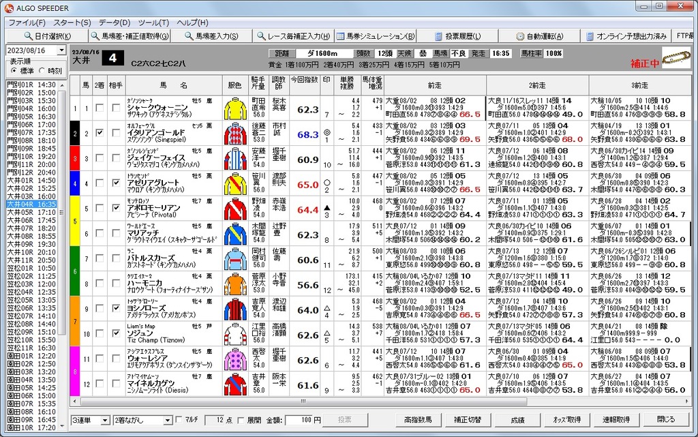Screen dimensions: 698x437
Task: Click pink dotted silks of ウォーレシア
Action: coord(235,359)
